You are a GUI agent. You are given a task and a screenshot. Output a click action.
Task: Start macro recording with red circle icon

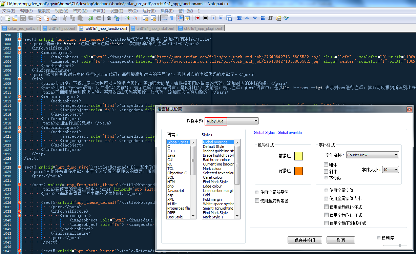click(197, 18)
